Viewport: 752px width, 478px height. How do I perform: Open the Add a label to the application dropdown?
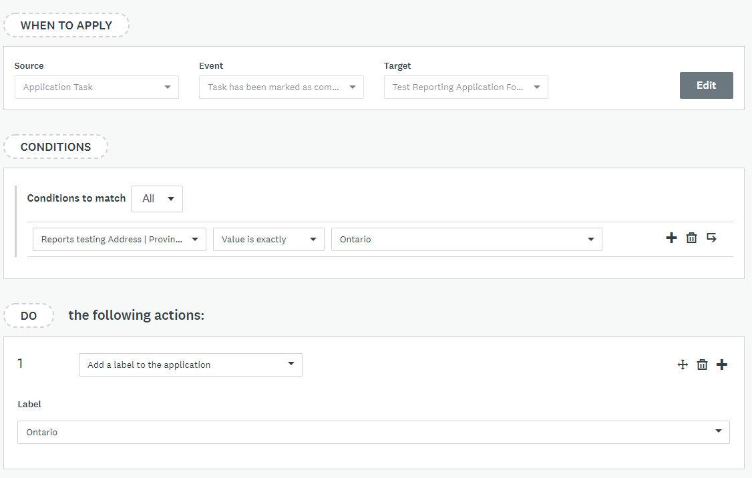click(190, 365)
